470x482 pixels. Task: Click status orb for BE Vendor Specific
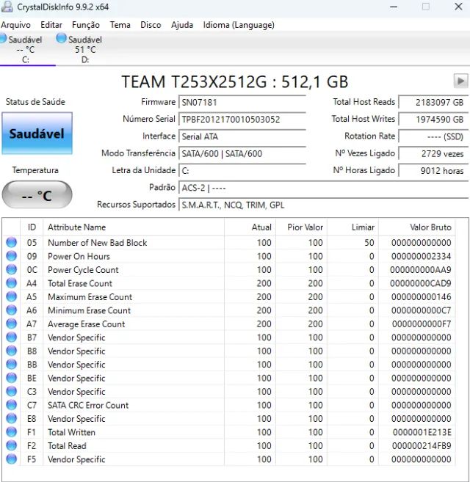[x=12, y=378]
